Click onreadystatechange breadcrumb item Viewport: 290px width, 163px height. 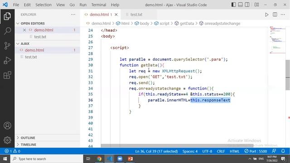click(220, 24)
